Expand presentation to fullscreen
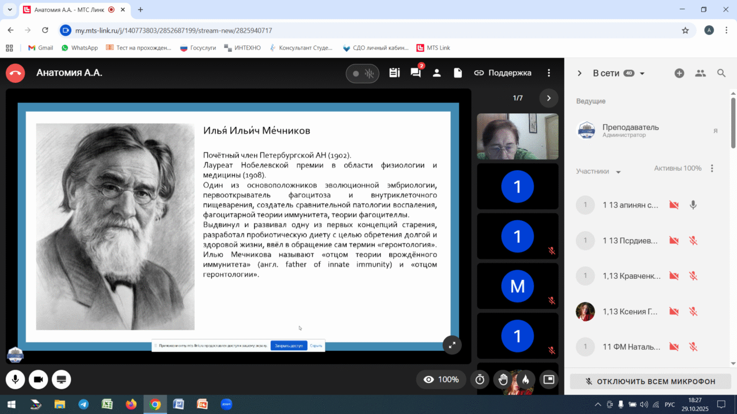This screenshot has width=737, height=414. tap(452, 344)
